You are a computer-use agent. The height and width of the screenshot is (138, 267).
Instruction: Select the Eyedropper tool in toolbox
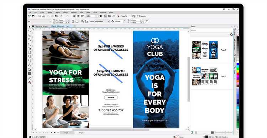pos(30,78)
